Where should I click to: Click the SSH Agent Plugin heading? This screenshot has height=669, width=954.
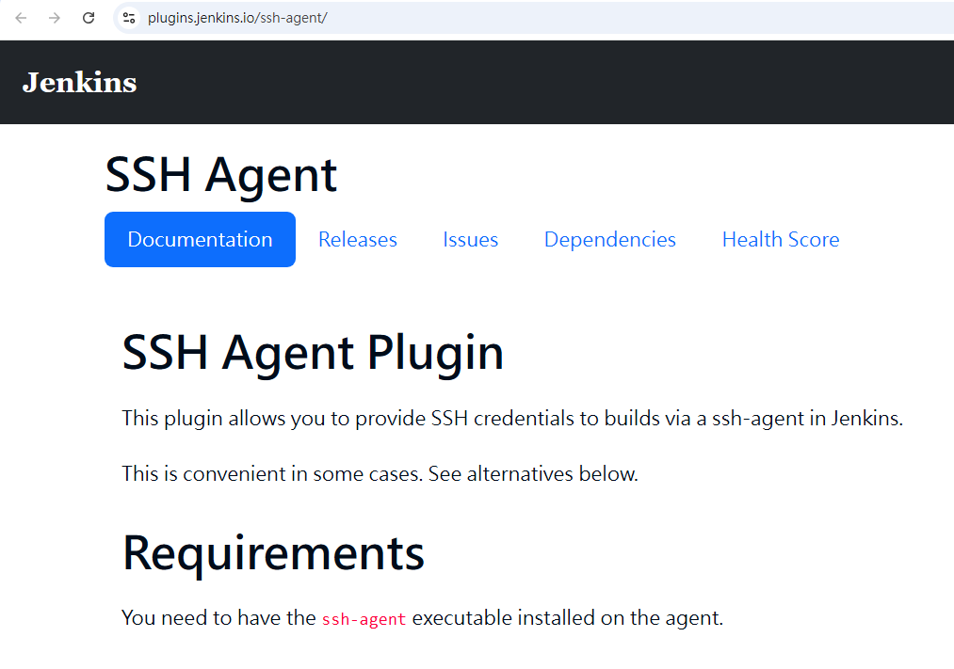point(313,353)
